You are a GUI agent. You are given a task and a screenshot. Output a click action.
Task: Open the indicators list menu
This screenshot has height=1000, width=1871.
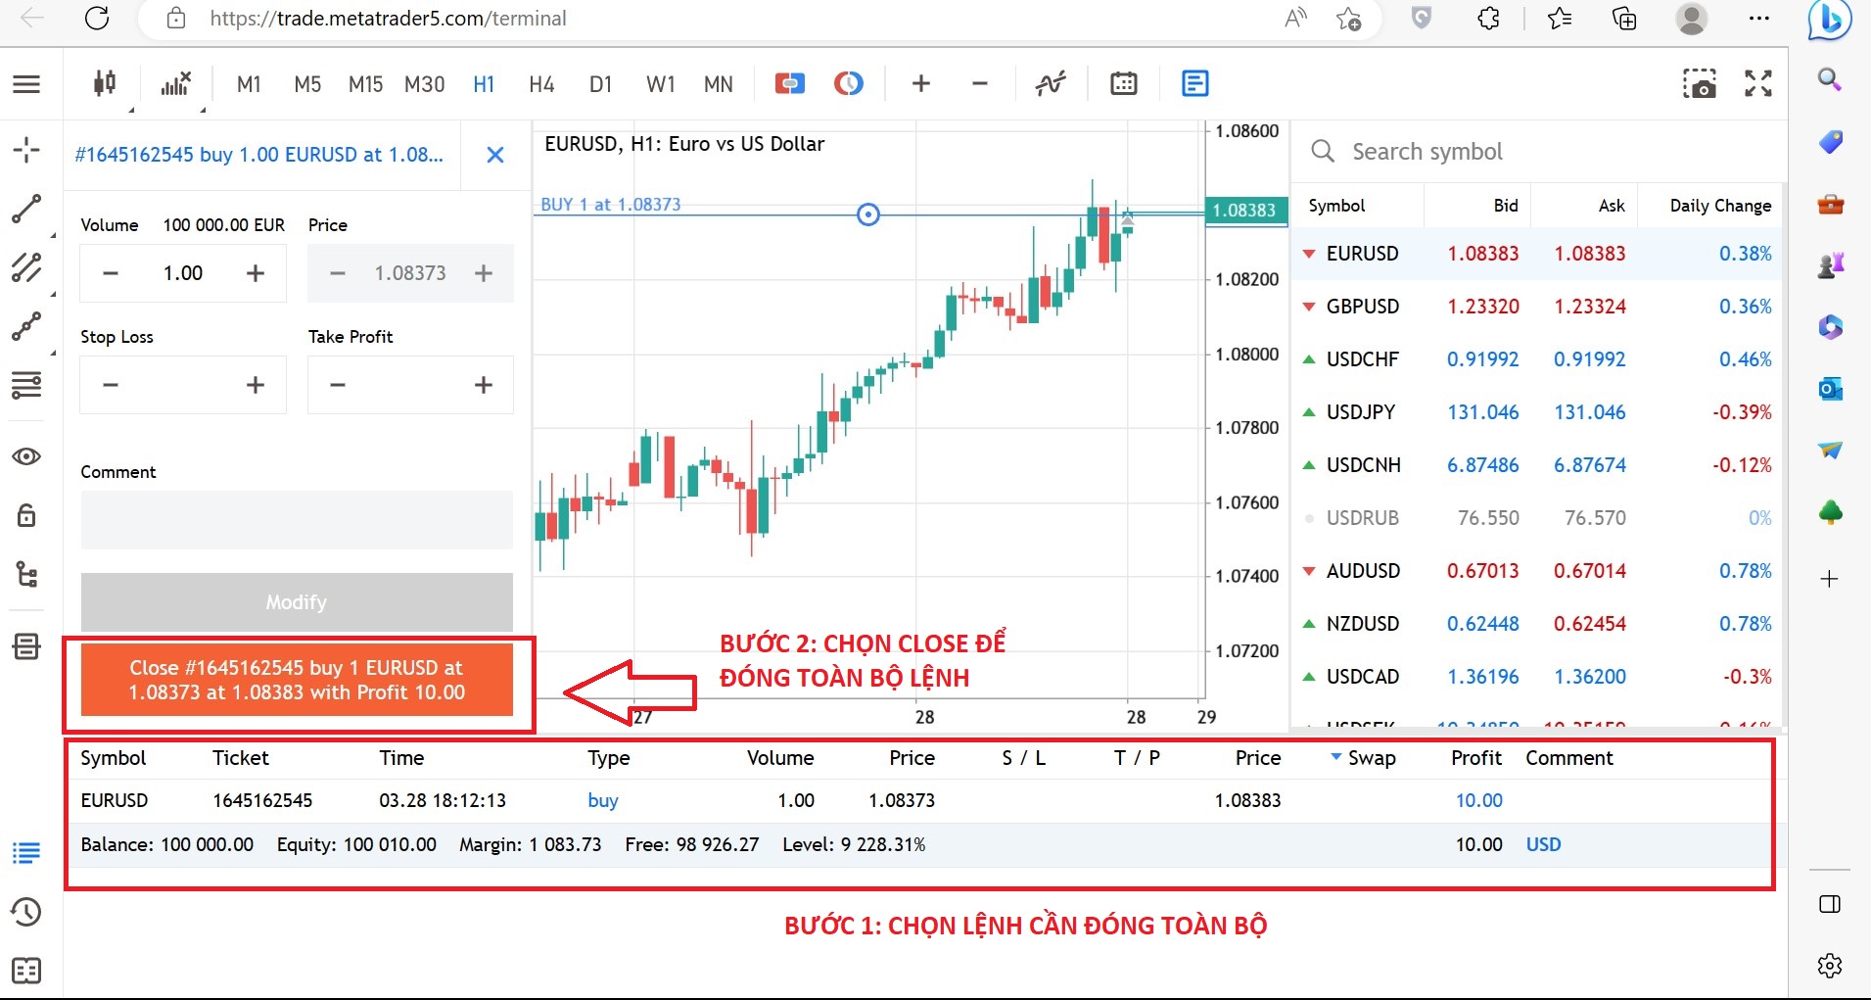[177, 84]
